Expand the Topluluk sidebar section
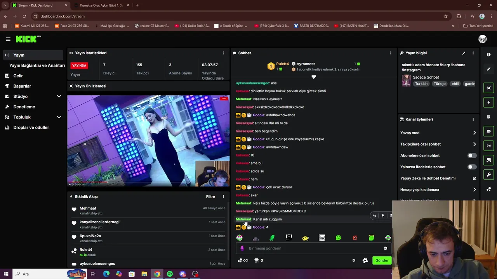The image size is (497, 279). pos(59,117)
